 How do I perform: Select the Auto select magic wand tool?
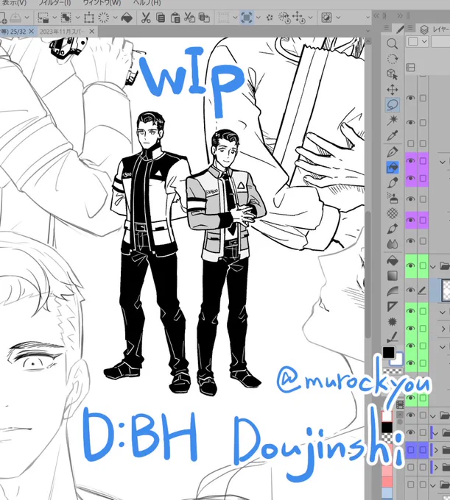[393, 120]
